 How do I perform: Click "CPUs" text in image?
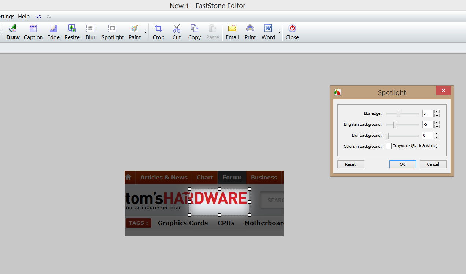pos(226,223)
